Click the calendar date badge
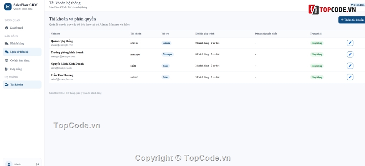Image resolution: width=365 pixels, height=166 pixels. pyautogui.click(x=358, y=5)
